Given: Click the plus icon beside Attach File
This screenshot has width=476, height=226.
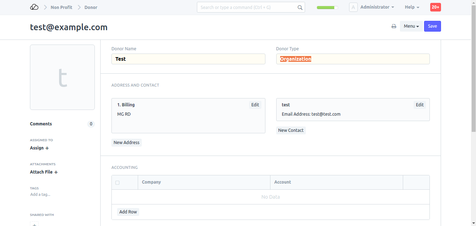Looking at the screenshot, I should [x=56, y=172].
